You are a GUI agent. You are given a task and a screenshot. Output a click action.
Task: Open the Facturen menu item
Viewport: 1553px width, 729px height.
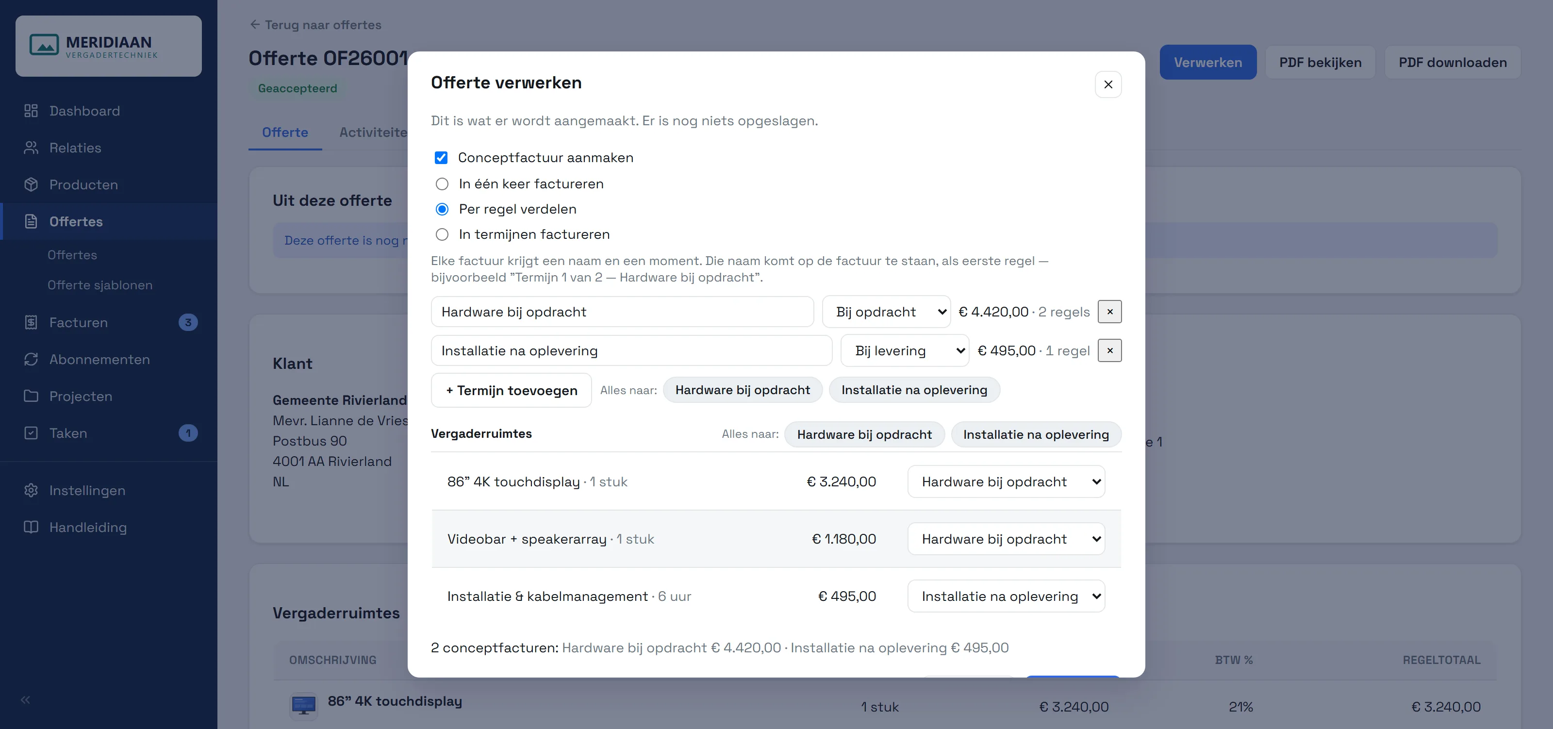click(x=109, y=323)
